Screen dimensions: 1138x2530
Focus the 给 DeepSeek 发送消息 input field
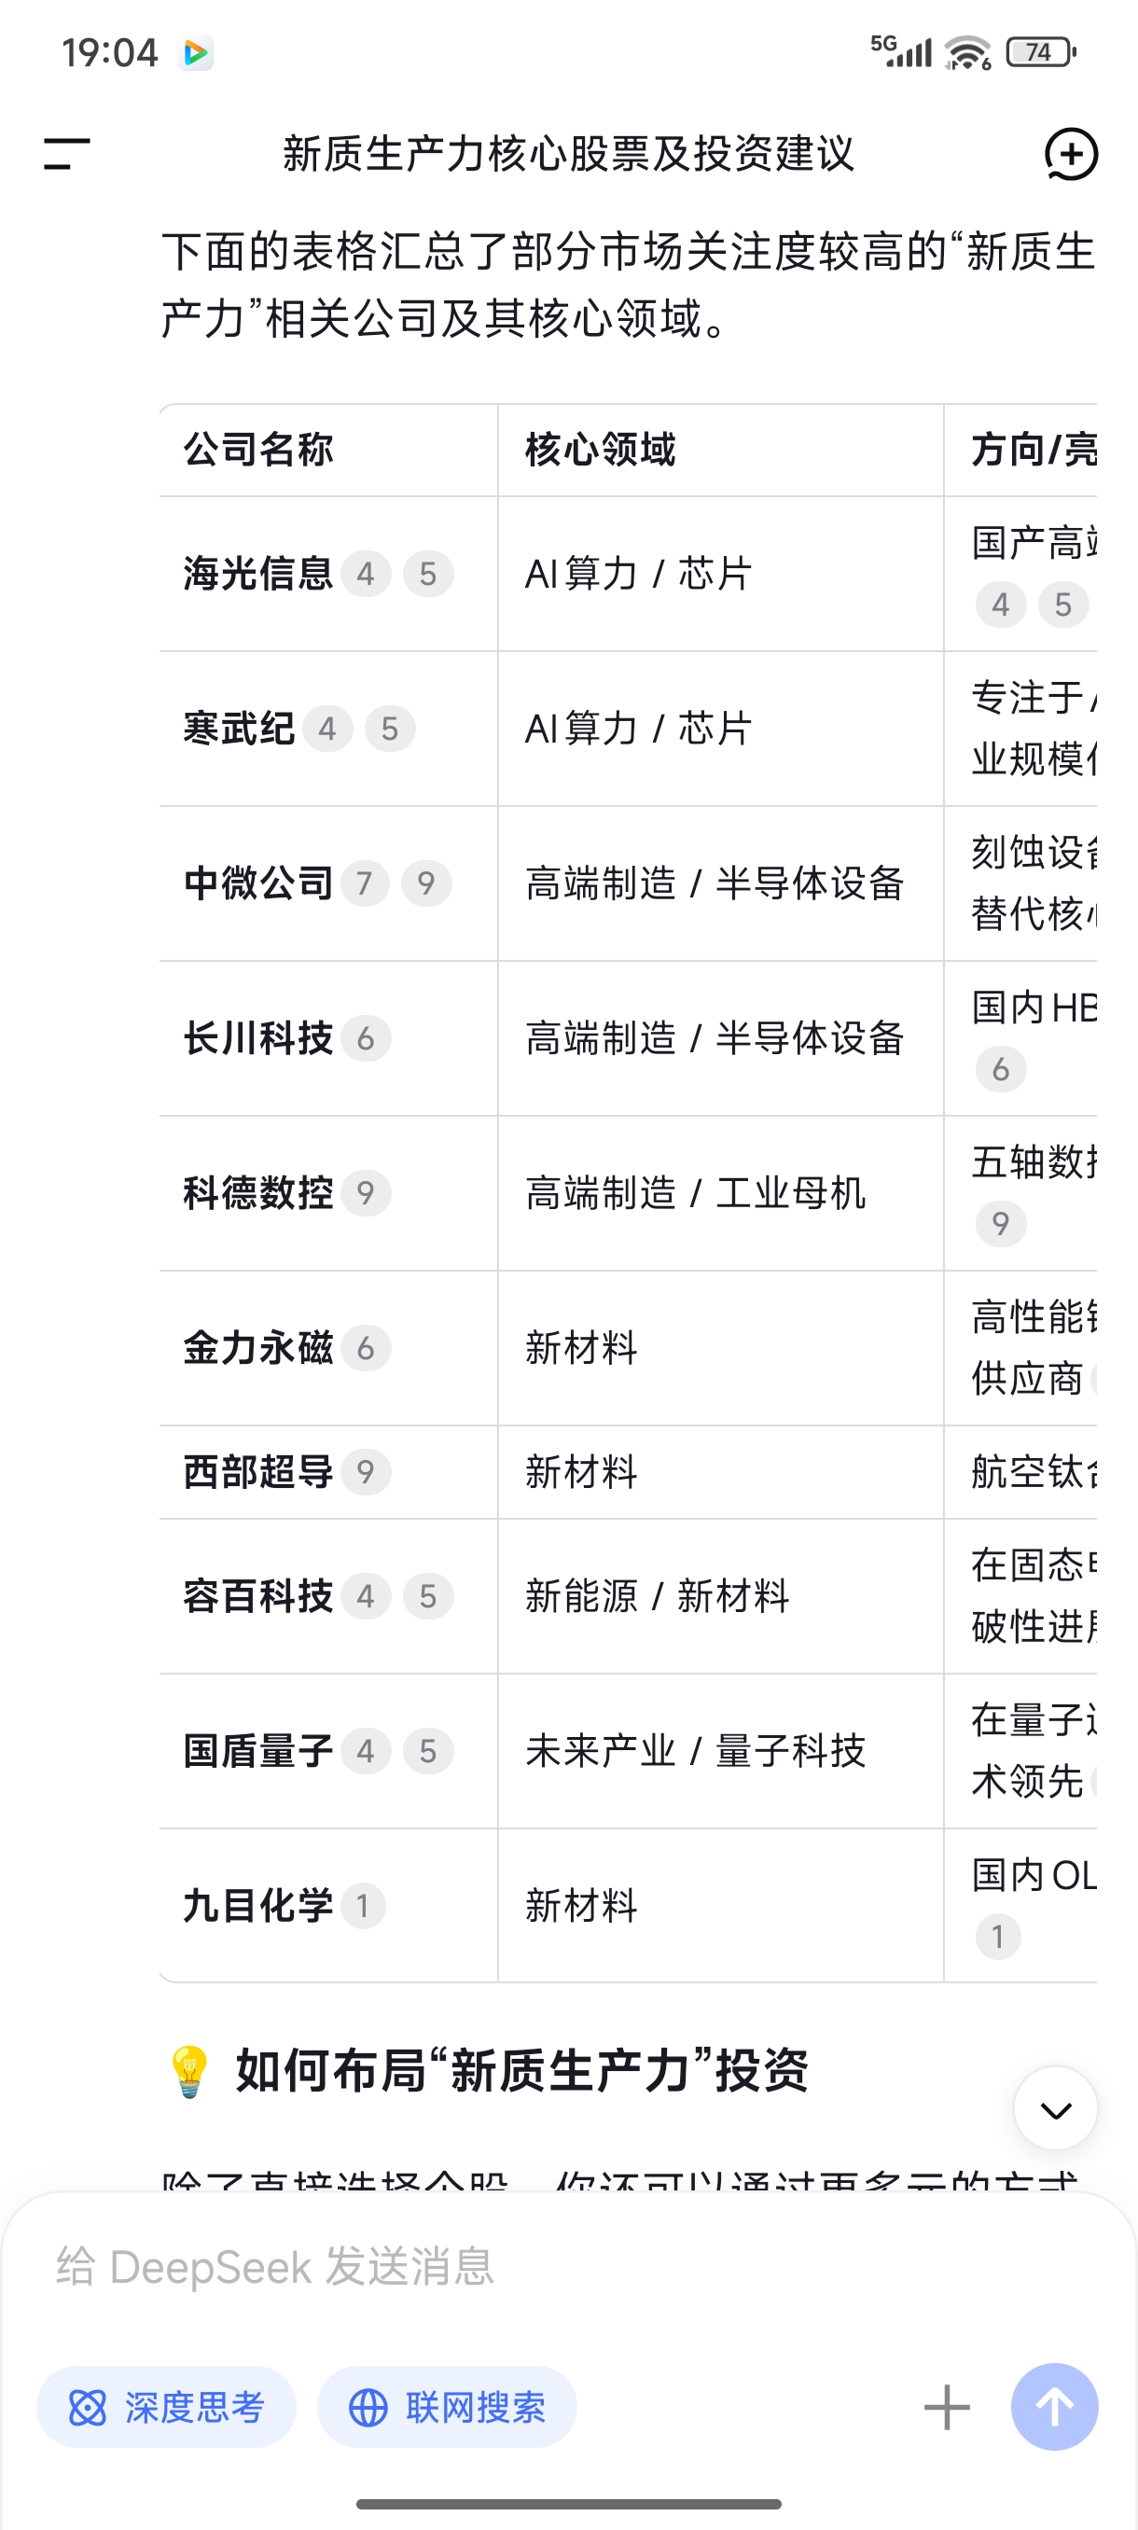[491, 2267]
